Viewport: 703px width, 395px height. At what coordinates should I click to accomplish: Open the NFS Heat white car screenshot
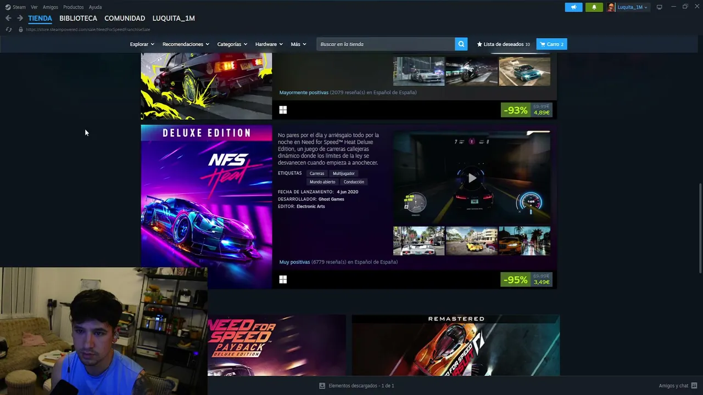[x=419, y=241]
